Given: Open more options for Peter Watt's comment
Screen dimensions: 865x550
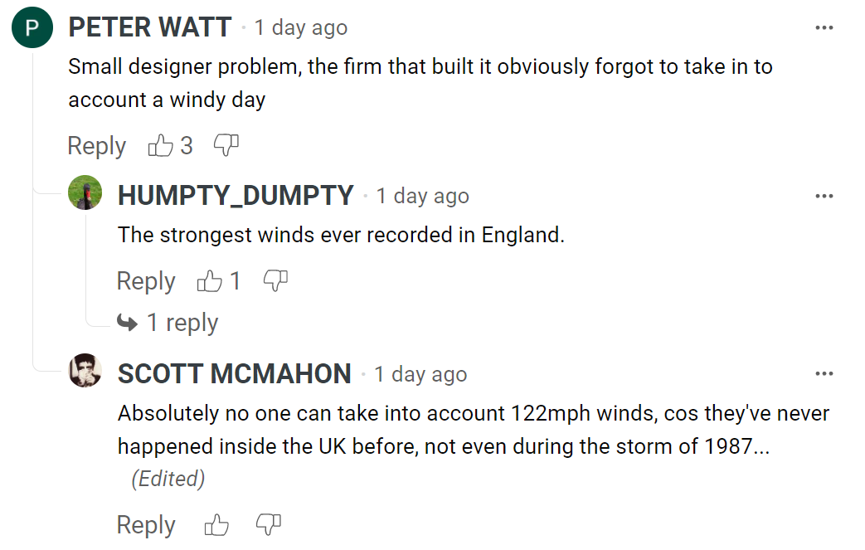Looking at the screenshot, I should point(824,28).
